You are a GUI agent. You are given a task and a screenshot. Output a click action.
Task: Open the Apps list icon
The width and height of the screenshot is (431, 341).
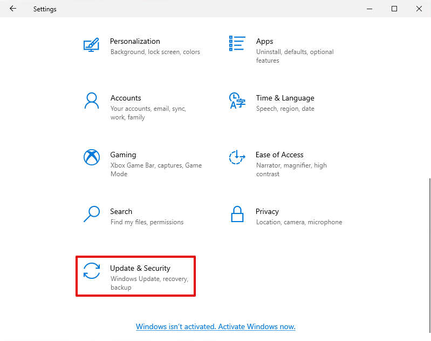[237, 44]
